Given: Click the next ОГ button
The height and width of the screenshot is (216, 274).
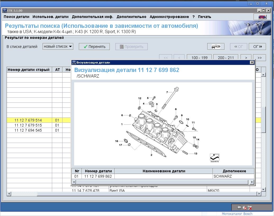Looking at the screenshot, I should tap(258, 47).
